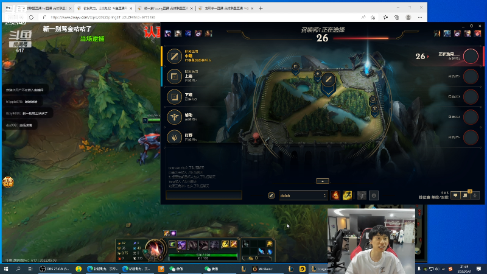487x274 pixels.
Task: Click first banned champion on left team
Action: (x=168, y=33)
